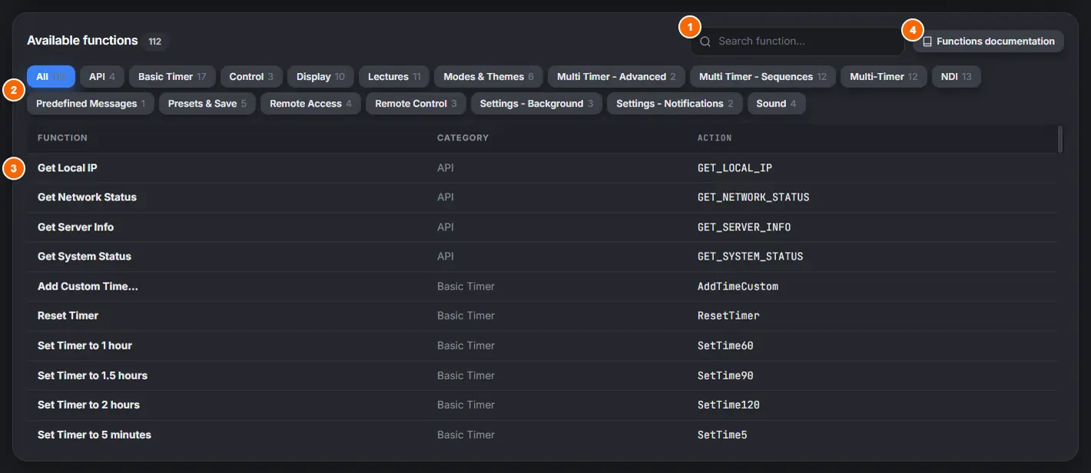Screen dimensions: 1091x473
Task: Select Multi Timer - Advanced filter
Action: click(x=616, y=77)
